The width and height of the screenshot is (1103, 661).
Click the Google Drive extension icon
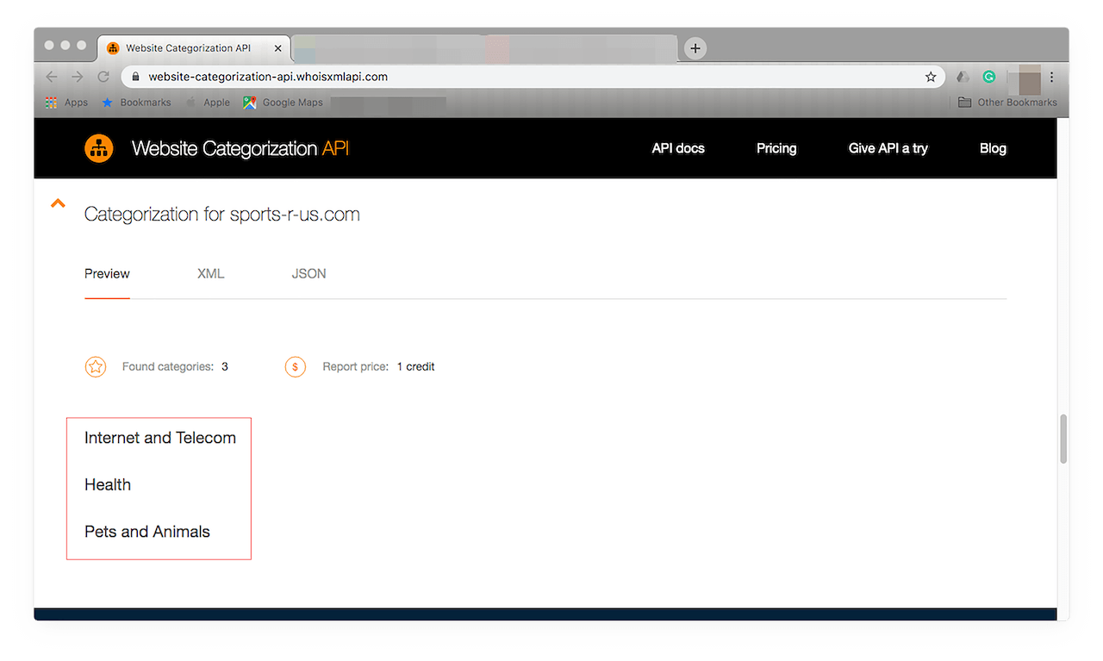coord(963,77)
